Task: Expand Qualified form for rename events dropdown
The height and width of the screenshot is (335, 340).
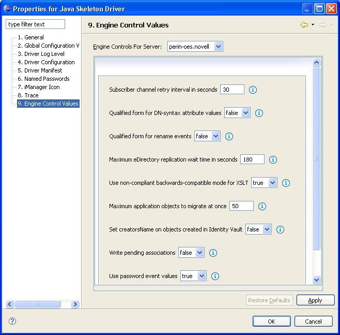Action: tap(215, 136)
